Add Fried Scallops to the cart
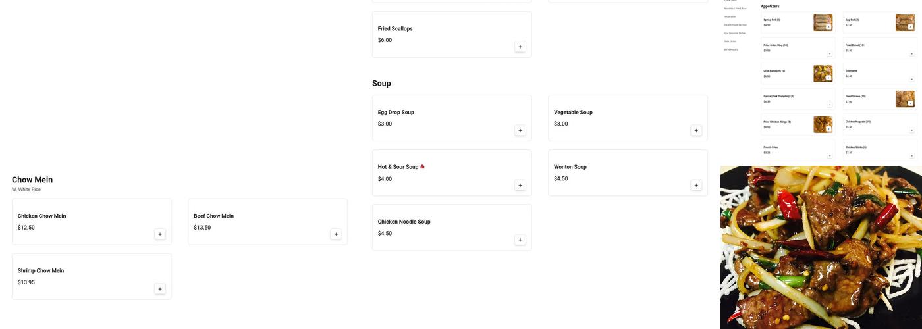The width and height of the screenshot is (922, 329). (x=520, y=47)
